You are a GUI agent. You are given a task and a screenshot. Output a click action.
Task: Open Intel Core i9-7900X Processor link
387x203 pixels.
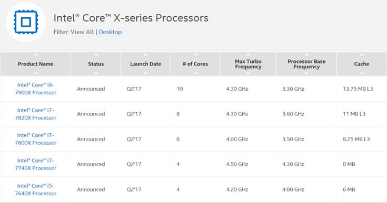(36, 89)
